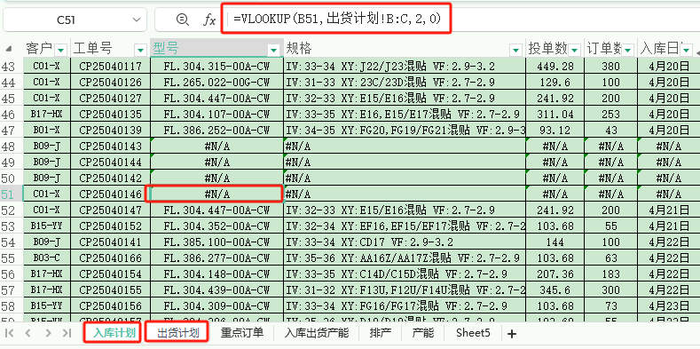Click the magnifier zoom icon beside fx
The height and width of the screenshot is (349, 700).
[x=182, y=20]
